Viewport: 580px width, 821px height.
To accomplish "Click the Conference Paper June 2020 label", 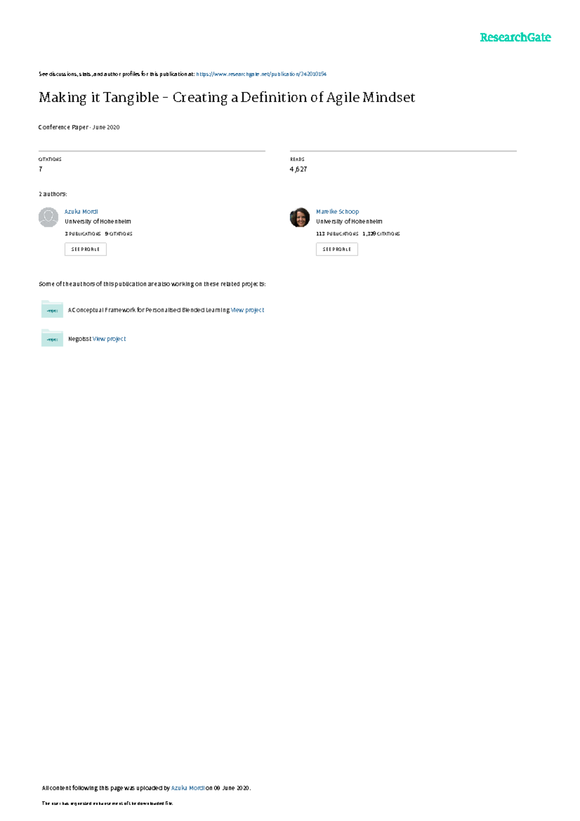I will coord(79,127).
